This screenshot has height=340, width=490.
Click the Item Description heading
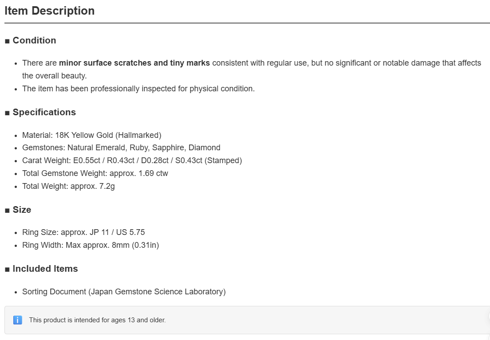[x=49, y=11]
